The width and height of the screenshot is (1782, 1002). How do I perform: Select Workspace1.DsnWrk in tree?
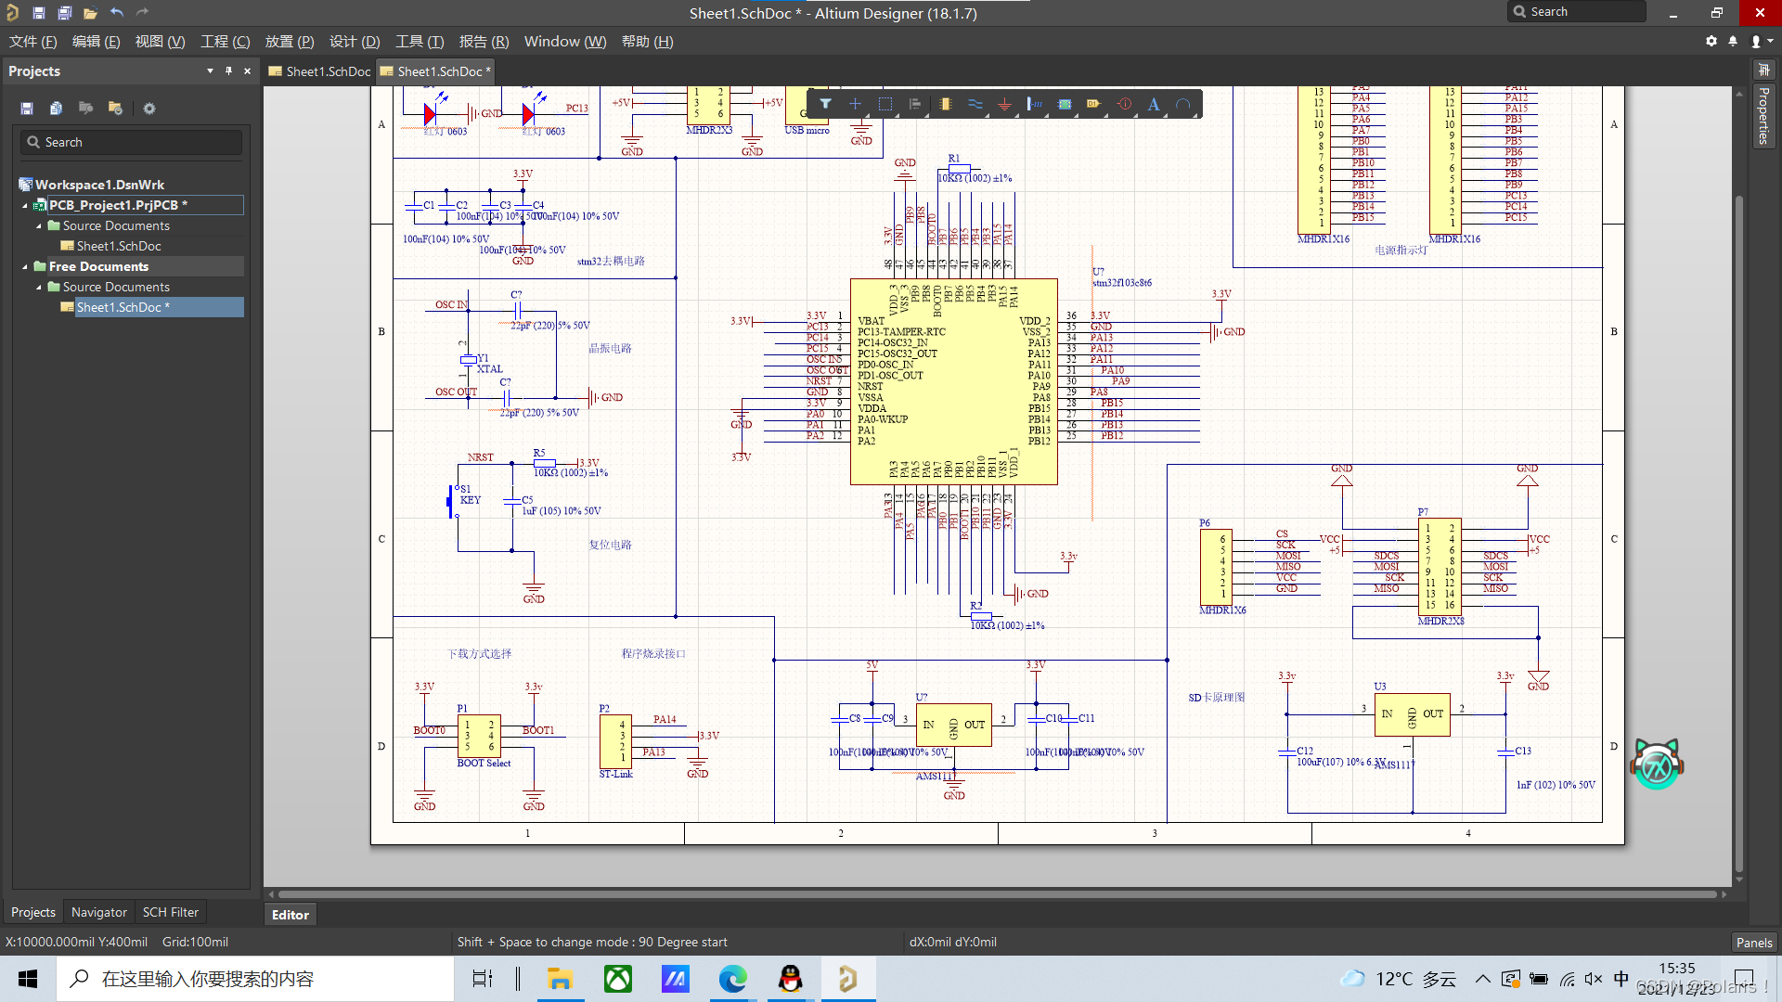pos(99,185)
